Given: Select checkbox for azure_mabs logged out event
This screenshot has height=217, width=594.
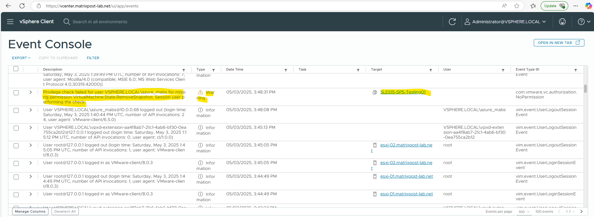Looking at the screenshot, I should click(16, 110).
